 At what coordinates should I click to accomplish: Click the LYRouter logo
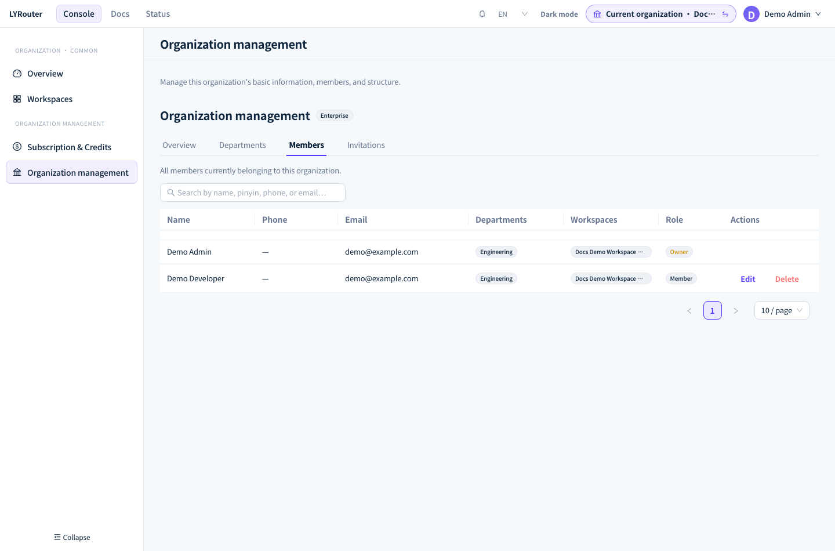click(x=26, y=14)
